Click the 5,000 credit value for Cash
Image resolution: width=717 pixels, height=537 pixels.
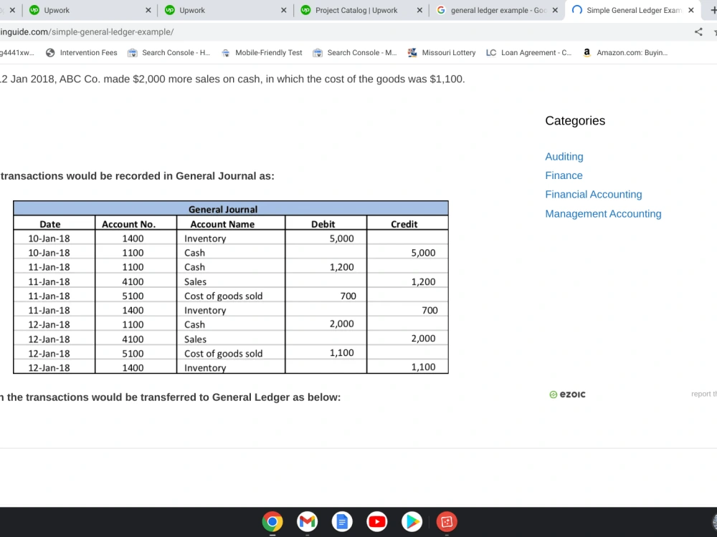(423, 253)
